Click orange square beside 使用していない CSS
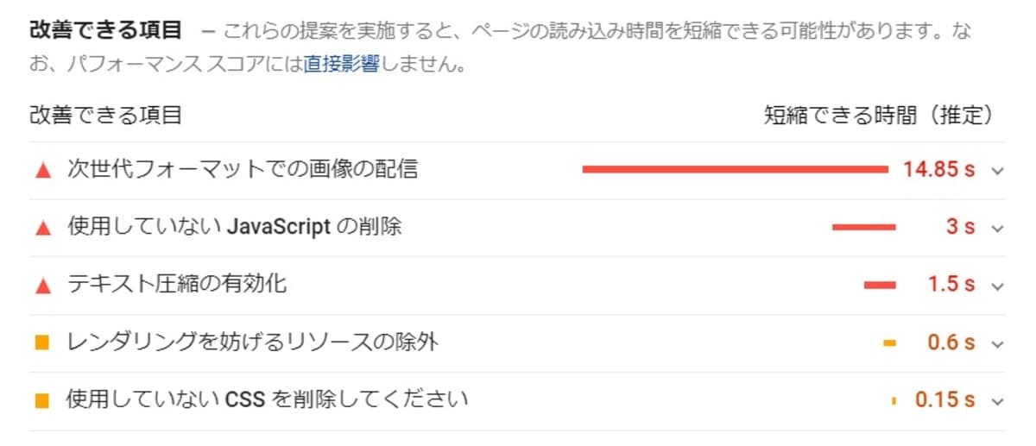The height and width of the screenshot is (446, 1036). [x=42, y=400]
